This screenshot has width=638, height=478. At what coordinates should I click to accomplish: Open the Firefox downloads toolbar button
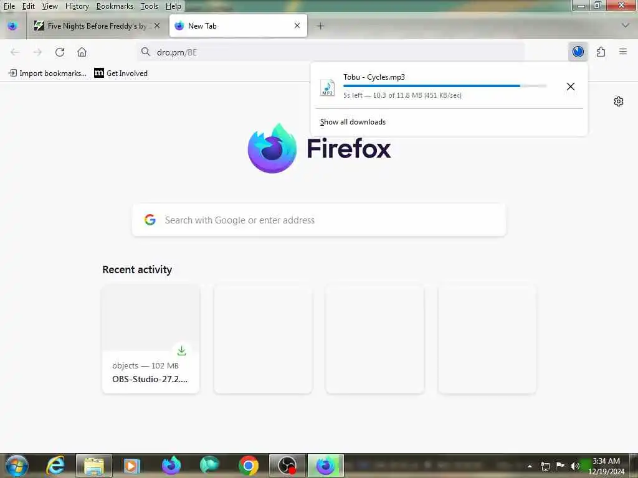pyautogui.click(x=578, y=52)
